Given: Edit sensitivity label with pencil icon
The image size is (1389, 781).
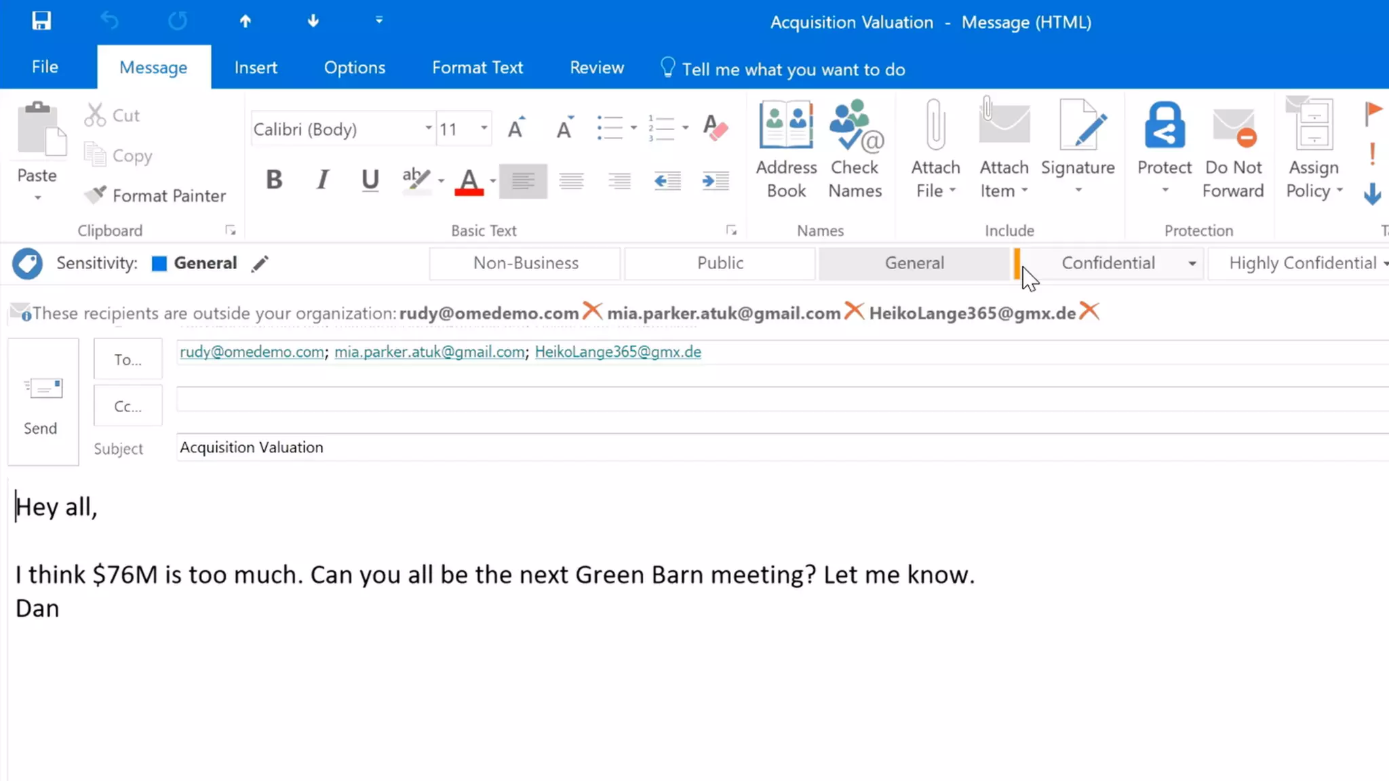Looking at the screenshot, I should (260, 264).
